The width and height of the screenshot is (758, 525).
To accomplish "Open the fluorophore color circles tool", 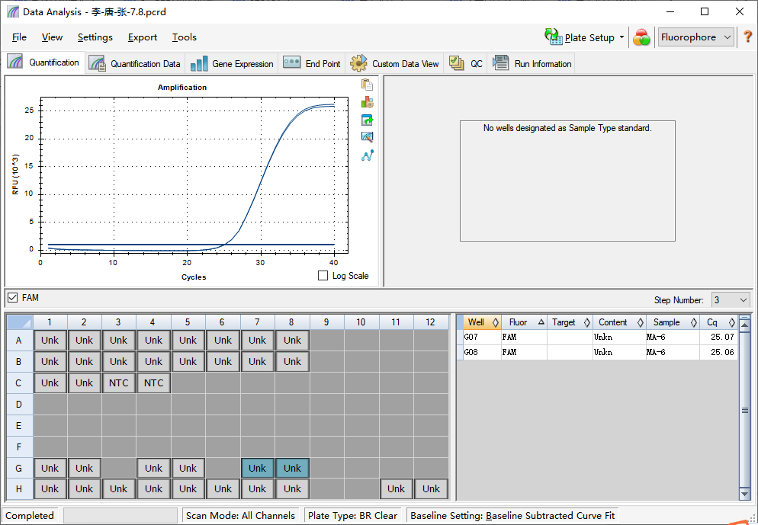I will tap(641, 37).
